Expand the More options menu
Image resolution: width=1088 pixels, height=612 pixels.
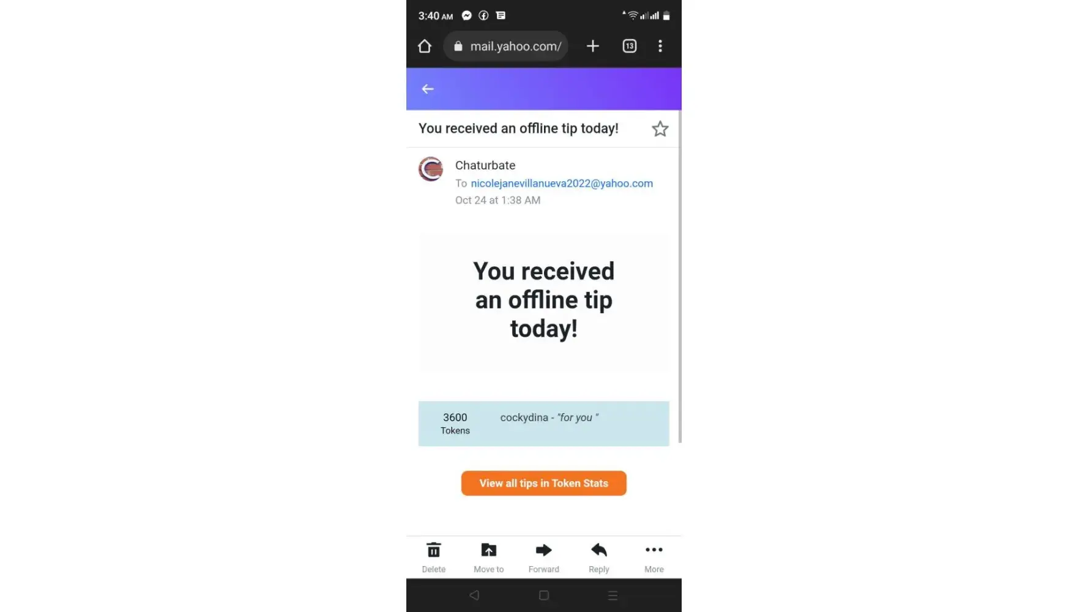[654, 558]
